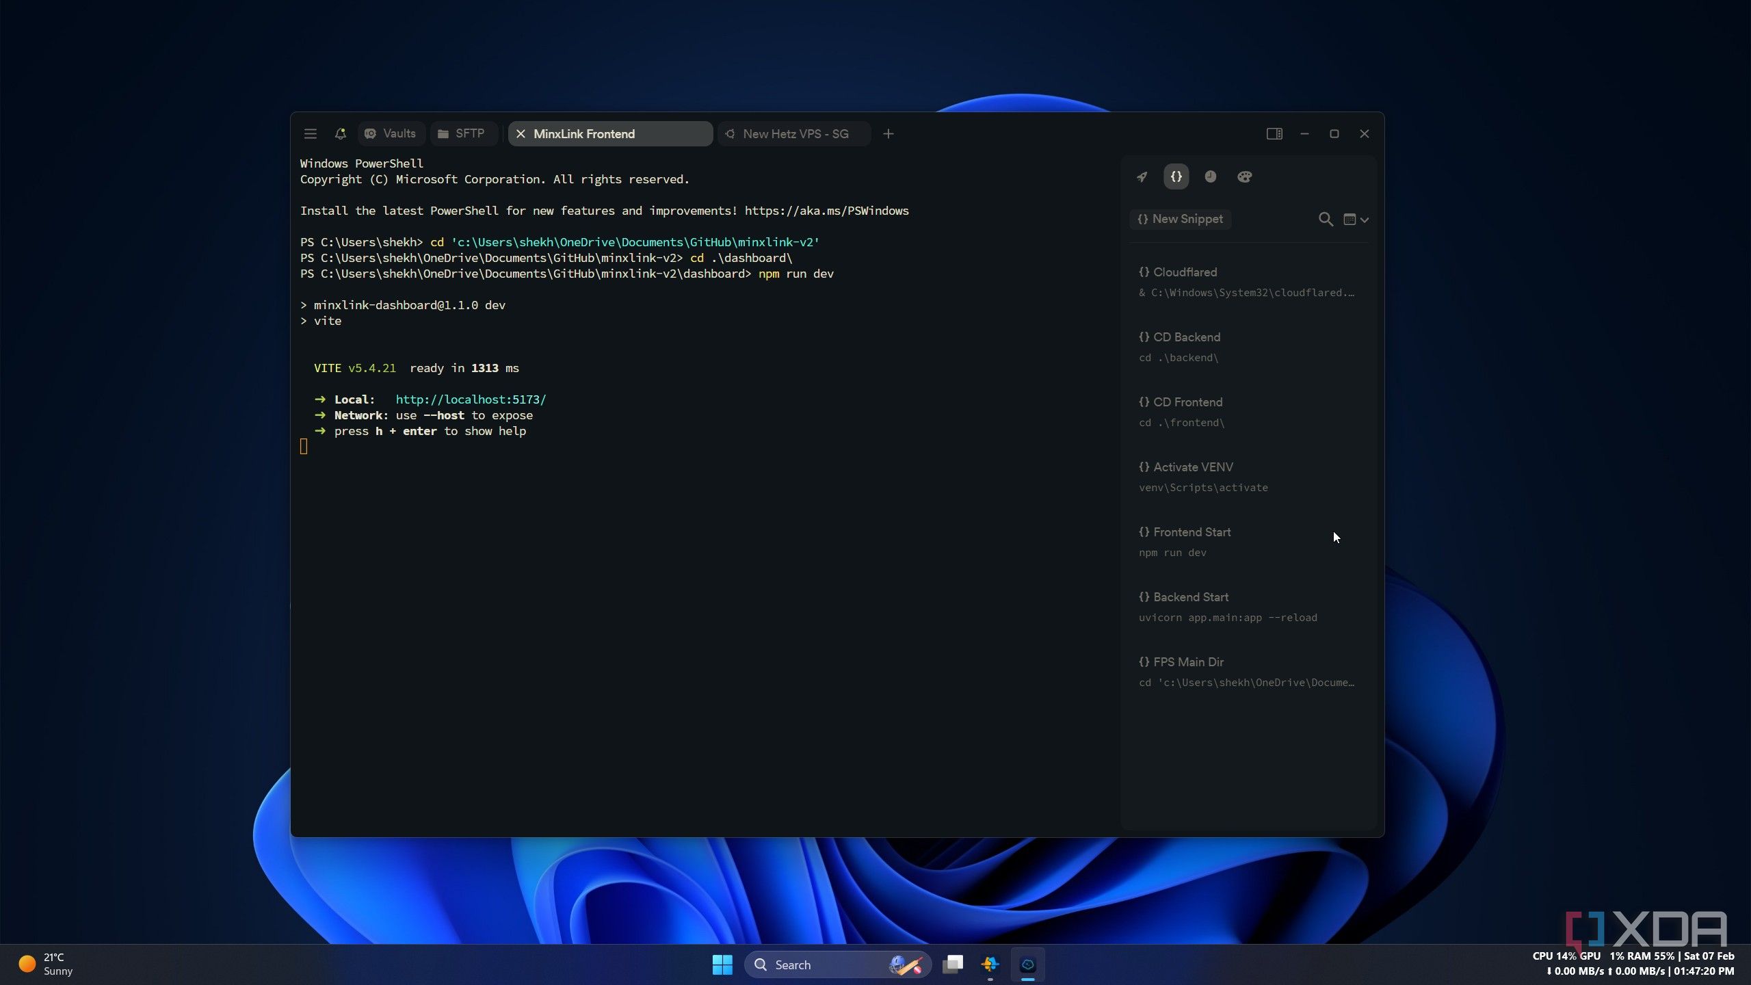Open the pinwheel app taskbar icon

pos(990,964)
